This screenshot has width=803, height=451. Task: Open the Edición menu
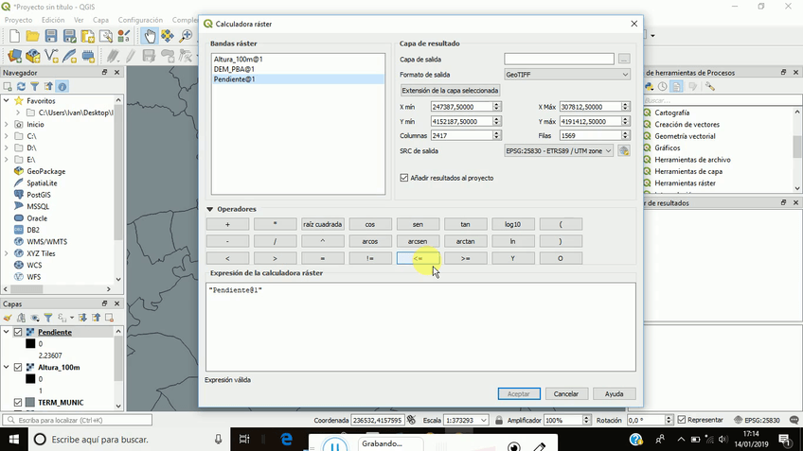[53, 19]
